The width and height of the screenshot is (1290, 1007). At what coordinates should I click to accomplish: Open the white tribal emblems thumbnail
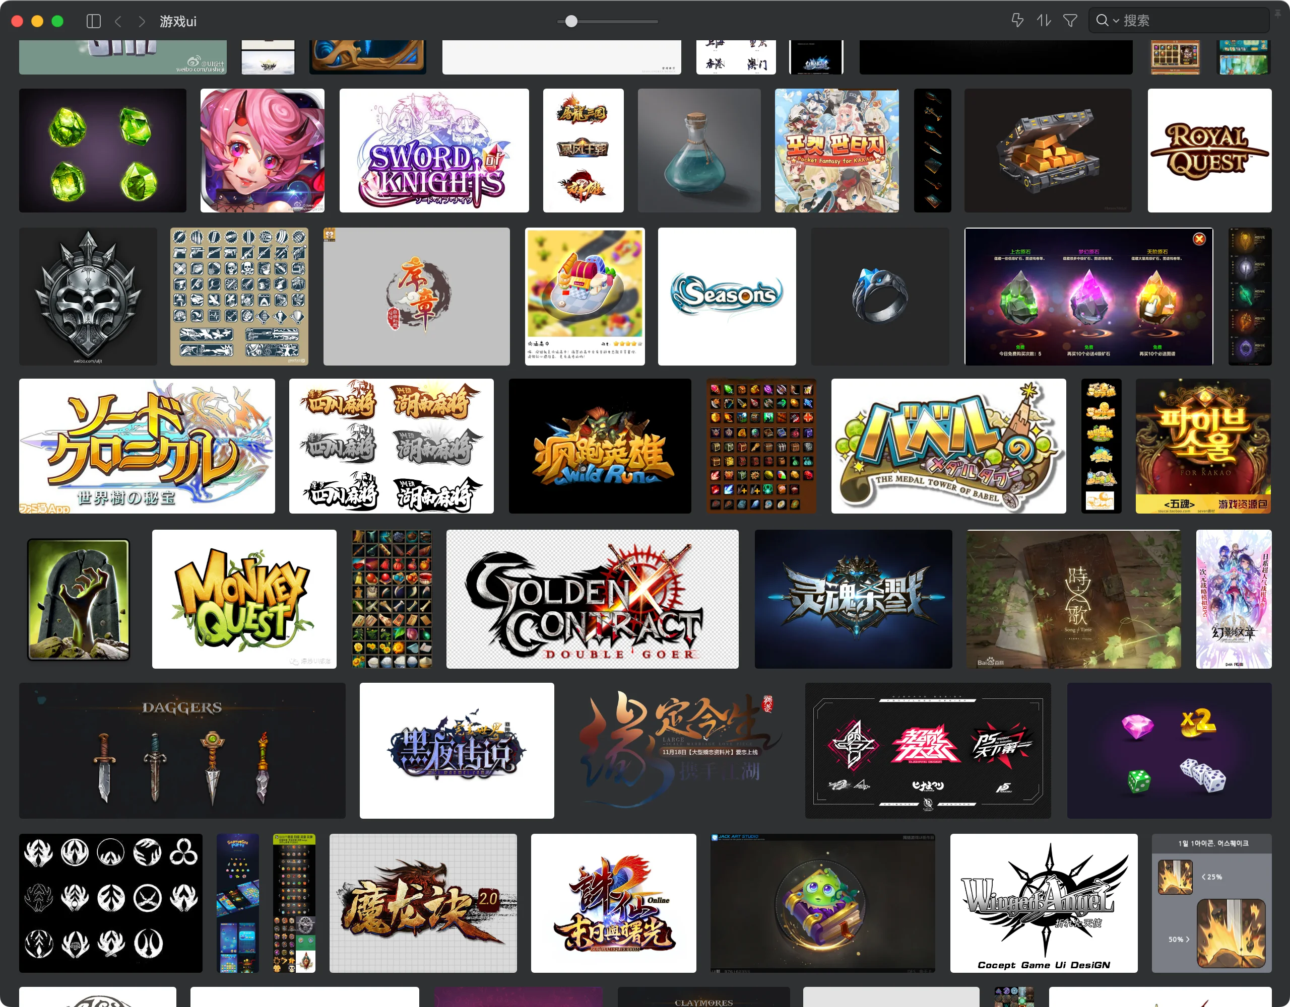(110, 903)
